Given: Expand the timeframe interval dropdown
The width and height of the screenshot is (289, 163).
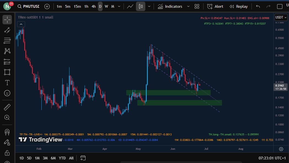Looking at the screenshot, I should tap(119, 6).
